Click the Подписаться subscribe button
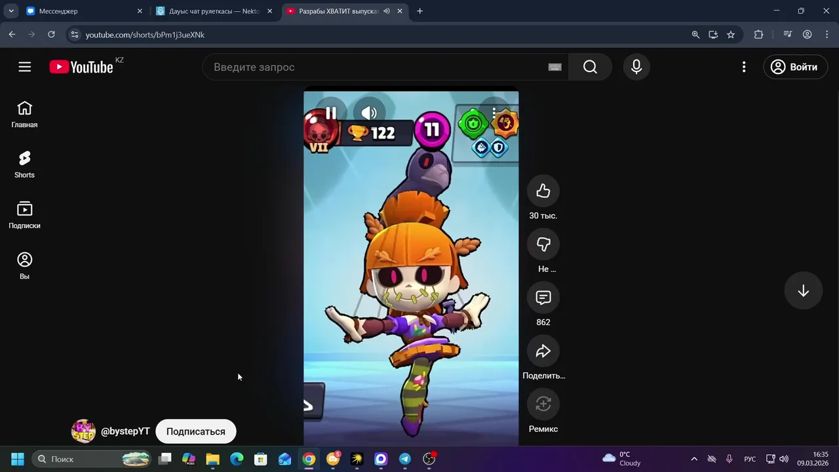This screenshot has width=839, height=472. pyautogui.click(x=195, y=431)
